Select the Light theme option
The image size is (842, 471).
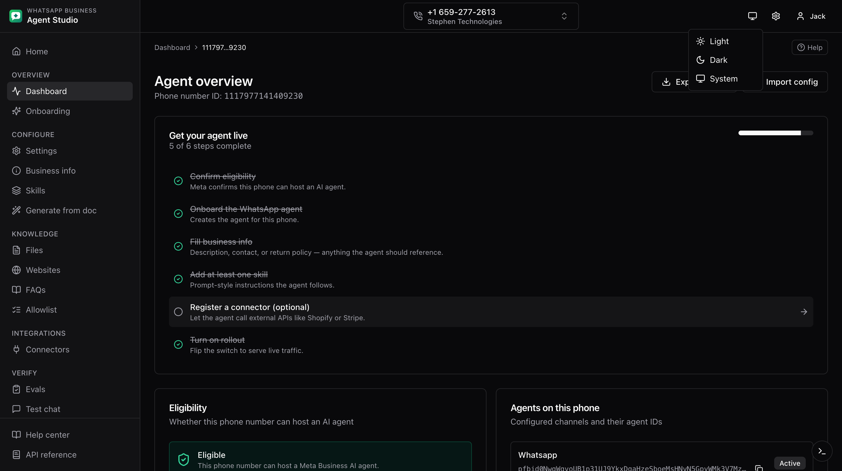tap(725, 41)
